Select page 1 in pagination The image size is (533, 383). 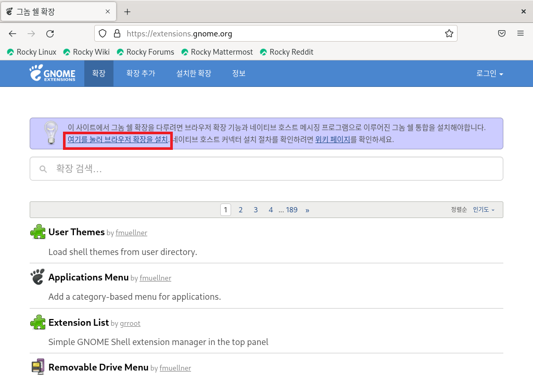coord(226,210)
